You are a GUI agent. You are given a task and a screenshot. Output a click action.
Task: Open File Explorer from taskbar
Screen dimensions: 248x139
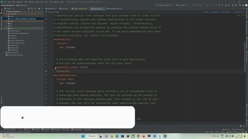coord(112,136)
